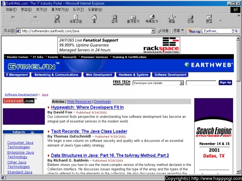This screenshot has width=242, height=181.
Task: Click Training & Certification in black bar
Action: tap(129, 57)
